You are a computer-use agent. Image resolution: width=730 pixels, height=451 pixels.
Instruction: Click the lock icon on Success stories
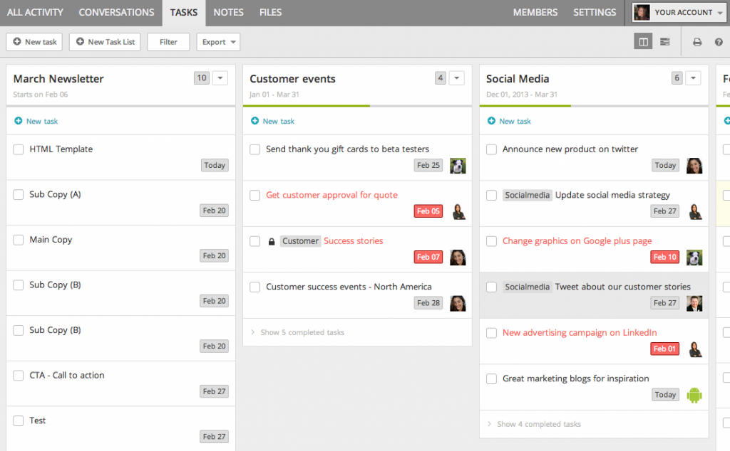pyautogui.click(x=270, y=240)
